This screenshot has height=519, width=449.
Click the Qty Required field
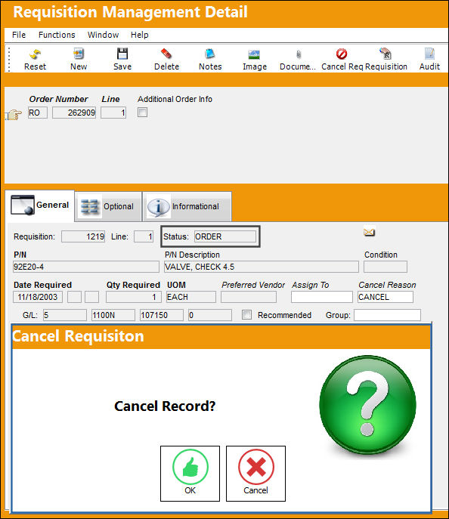point(134,297)
